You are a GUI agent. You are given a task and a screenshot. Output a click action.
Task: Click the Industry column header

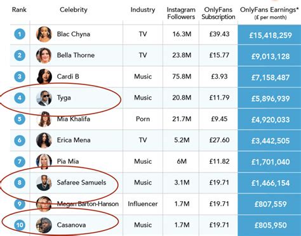click(143, 10)
